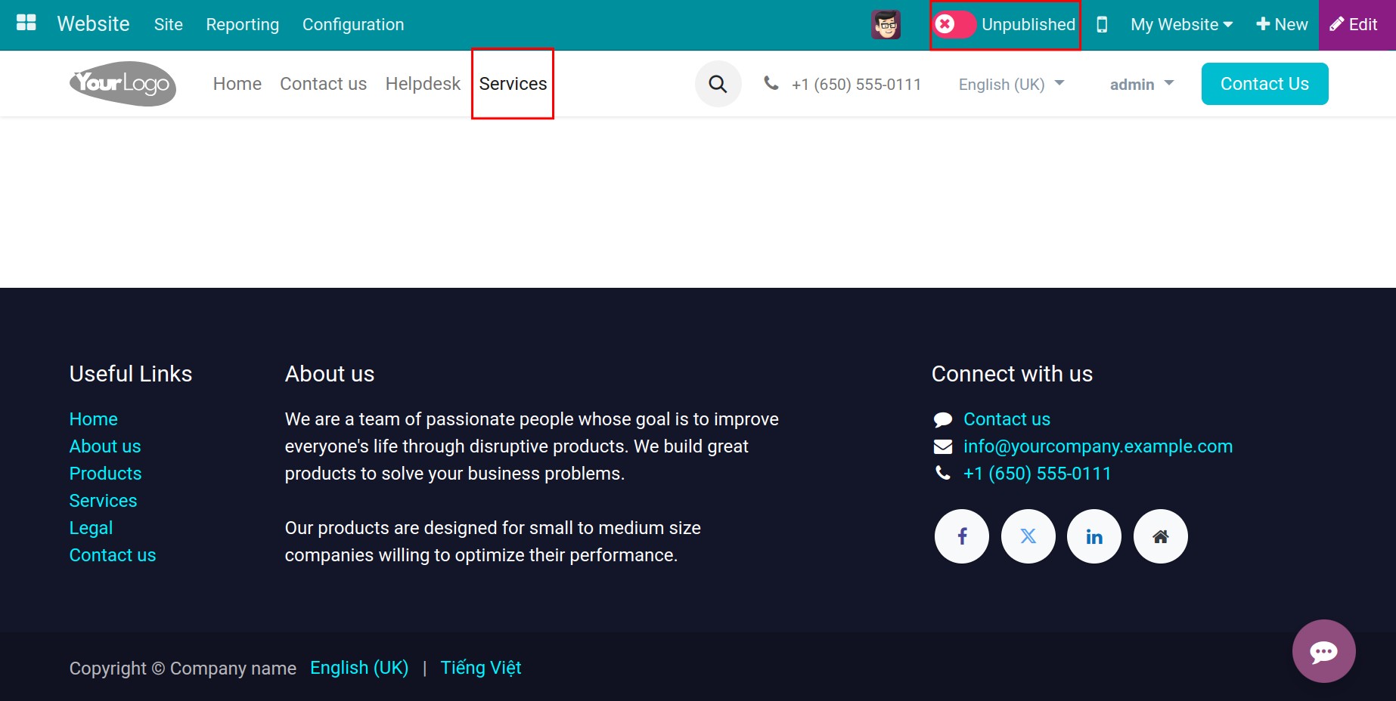Open the apps grid menu icon
This screenshot has height=701, width=1396.
coord(26,23)
